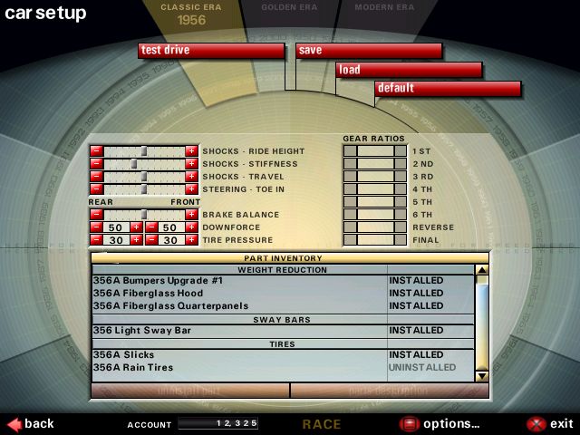Click the 4TH gear ratio control
Viewport: 580px width, 435px height.
(375, 189)
